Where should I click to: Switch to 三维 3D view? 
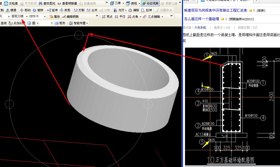tap(115, 3)
